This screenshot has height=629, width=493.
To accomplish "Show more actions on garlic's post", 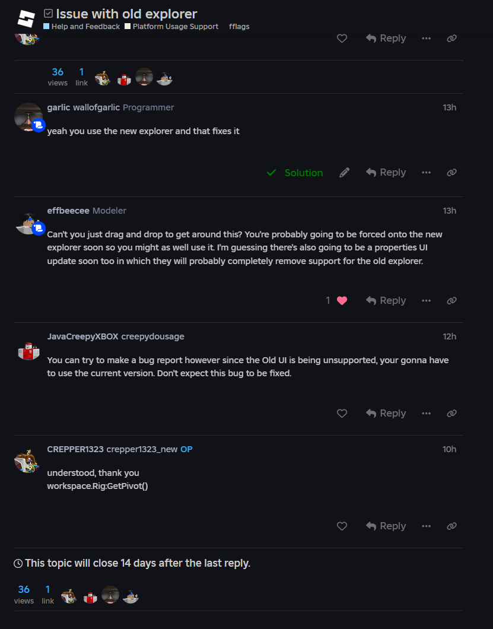I will [426, 173].
